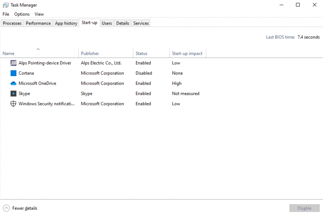The width and height of the screenshot is (323, 217).
Task: Click the Windows Security shield icon
Action: coord(13,104)
